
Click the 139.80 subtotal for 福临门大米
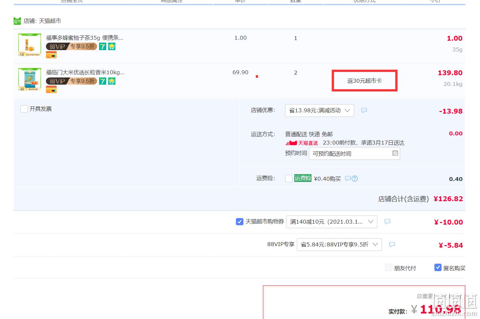[450, 73]
